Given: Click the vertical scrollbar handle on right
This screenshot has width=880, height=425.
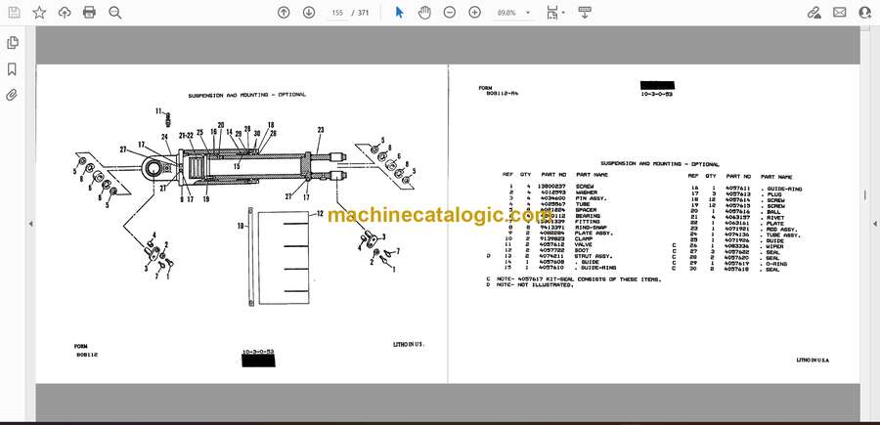Looking at the screenshot, I should [x=865, y=195].
